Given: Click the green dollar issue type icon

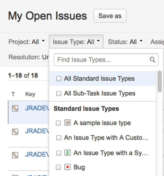Looking at the screenshot, I should (x=67, y=153).
